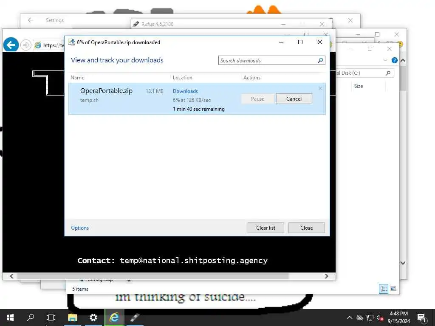Click the Size column header in File Explorer
Screen dimensions: 435x326
point(359,86)
